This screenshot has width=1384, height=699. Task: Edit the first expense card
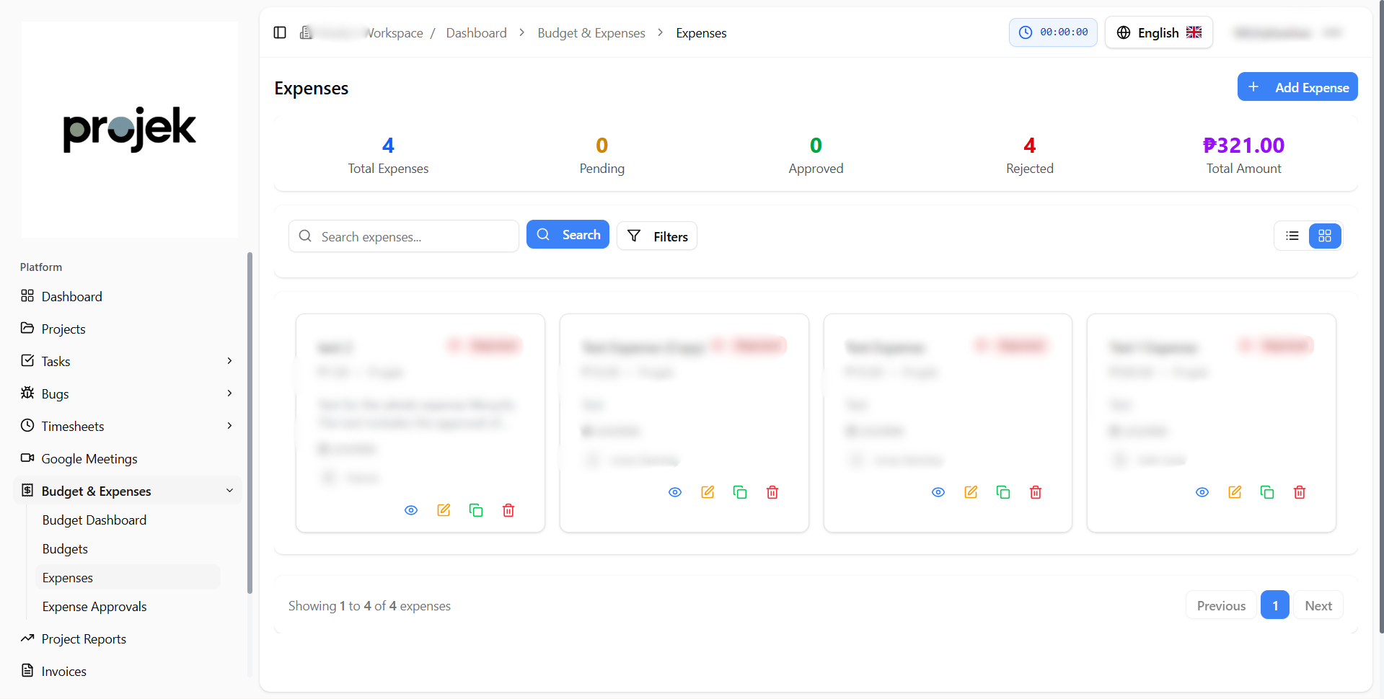444,510
